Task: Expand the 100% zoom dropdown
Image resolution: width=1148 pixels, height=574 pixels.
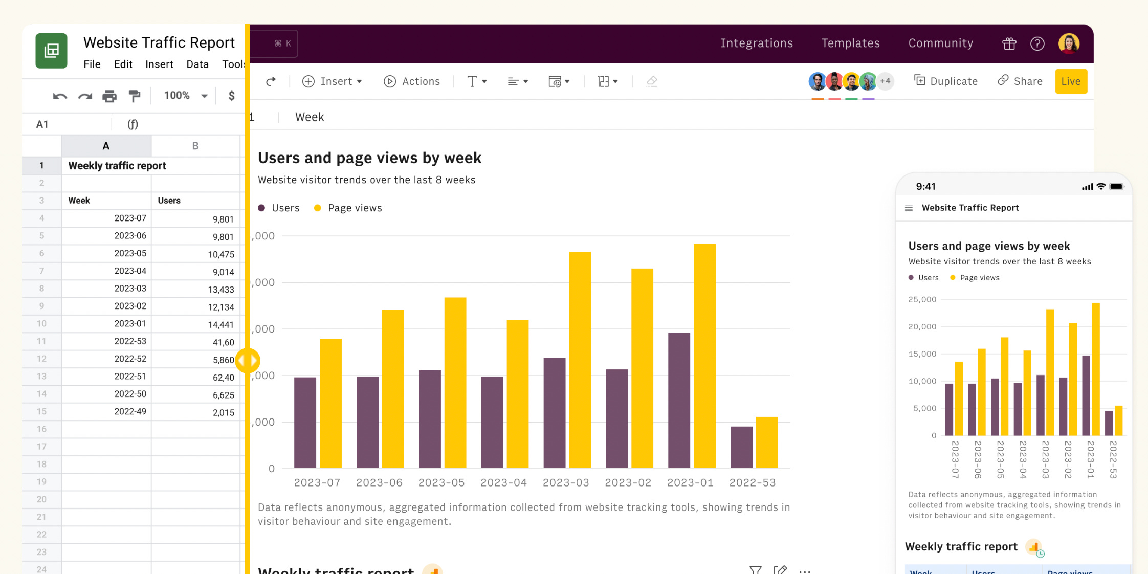Action: (x=185, y=96)
